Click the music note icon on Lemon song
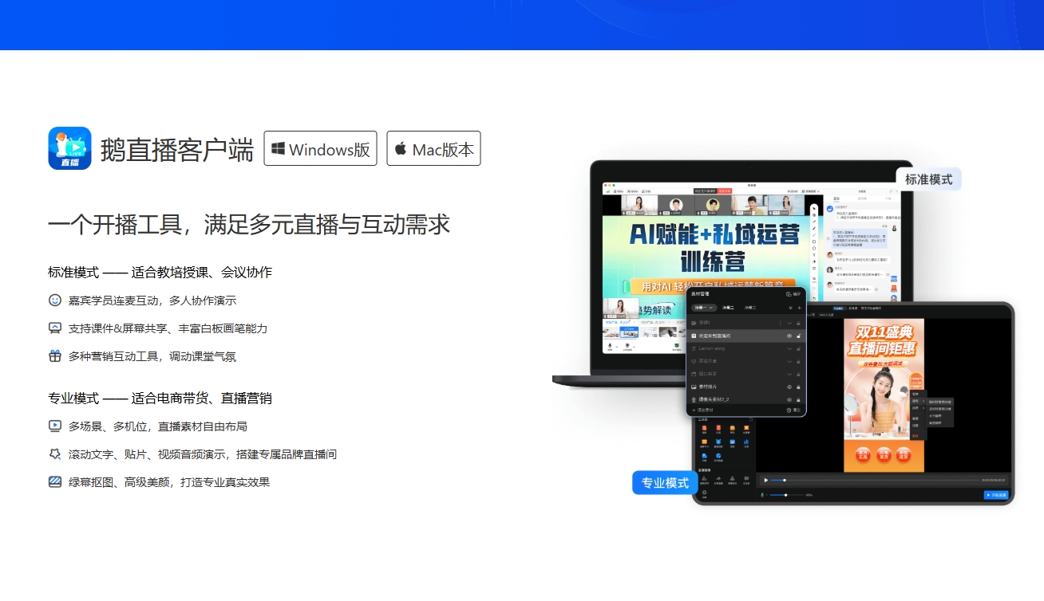 coord(694,349)
